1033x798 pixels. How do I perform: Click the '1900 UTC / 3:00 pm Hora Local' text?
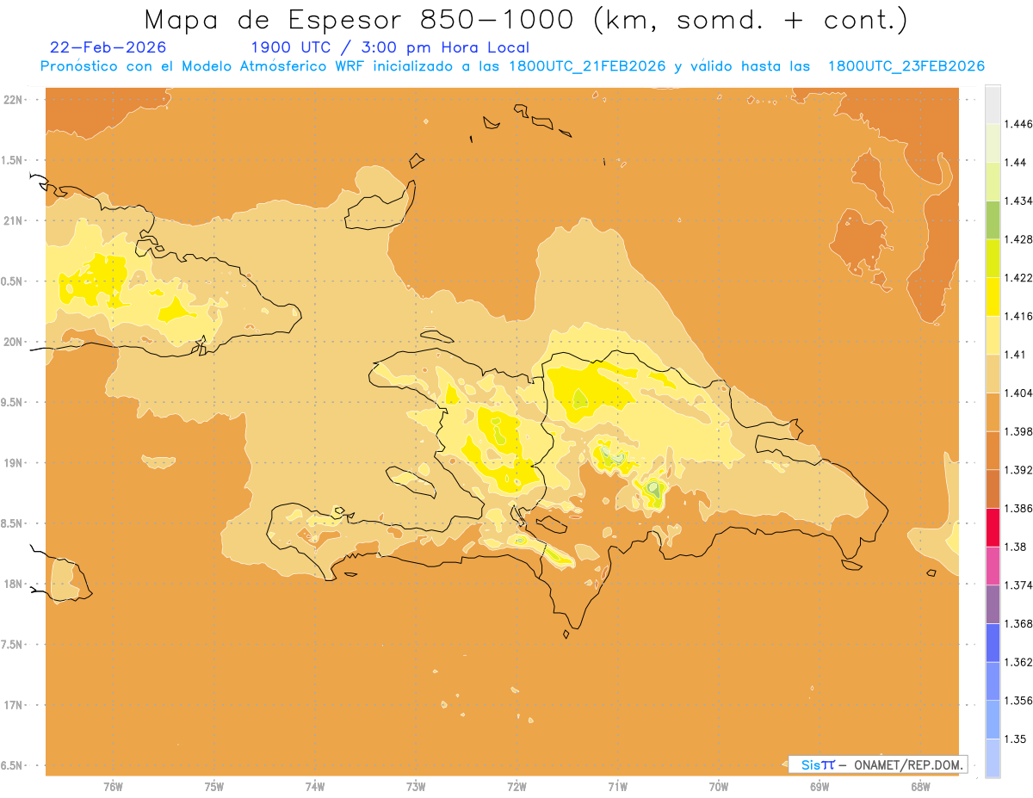point(390,47)
